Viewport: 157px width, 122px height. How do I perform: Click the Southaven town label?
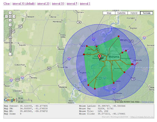click(118, 68)
